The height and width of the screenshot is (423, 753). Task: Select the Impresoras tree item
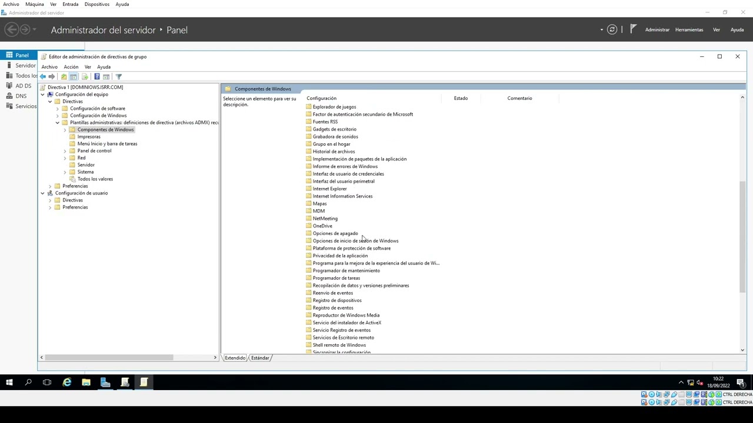(x=89, y=137)
